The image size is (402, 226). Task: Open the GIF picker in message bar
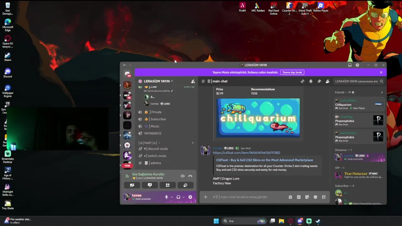click(299, 197)
